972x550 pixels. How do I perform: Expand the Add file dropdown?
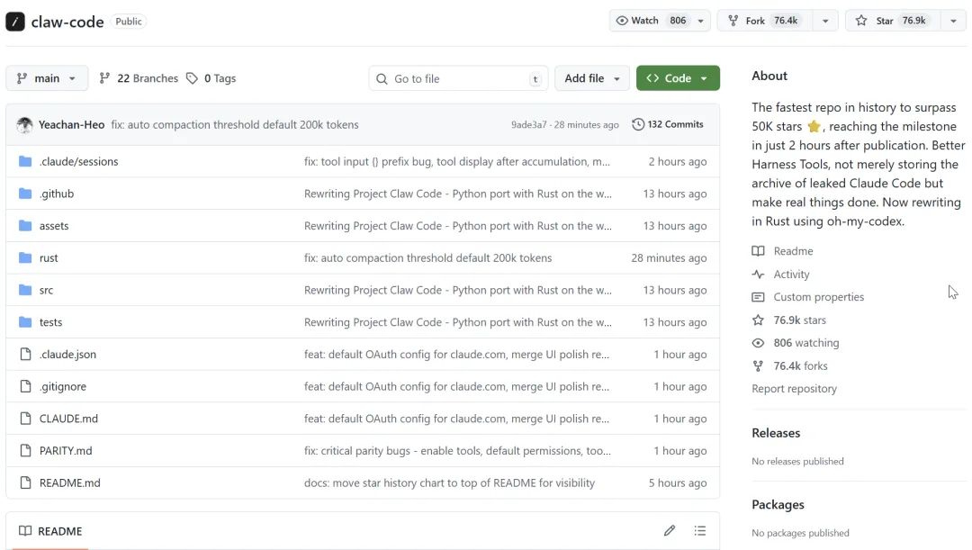(592, 78)
